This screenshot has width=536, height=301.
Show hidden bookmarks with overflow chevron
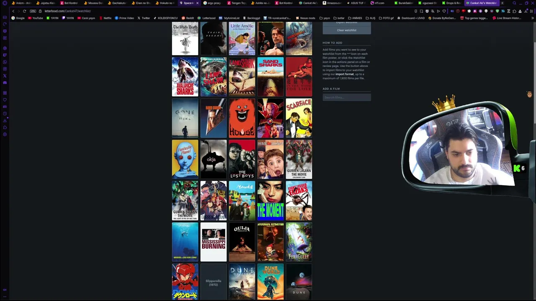[532, 18]
